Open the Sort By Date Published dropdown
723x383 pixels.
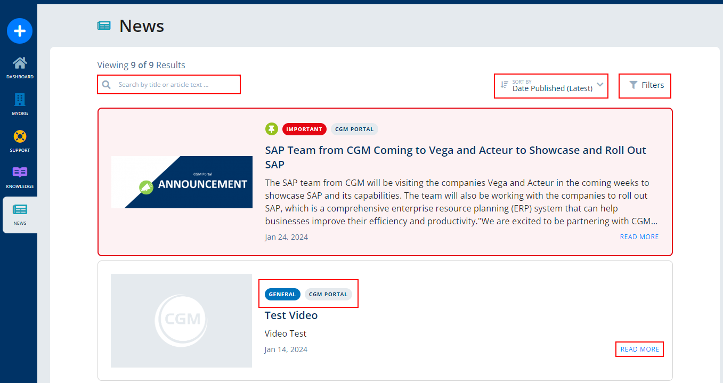551,86
